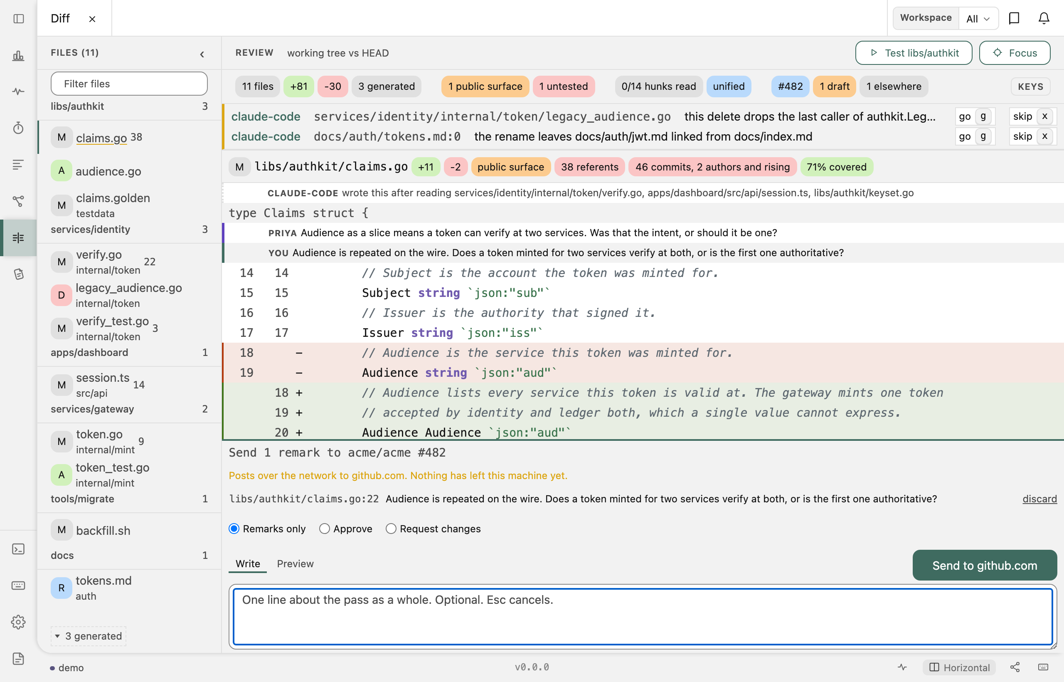Toggle the sidebar panel icon
The height and width of the screenshot is (682, 1064).
click(18, 19)
